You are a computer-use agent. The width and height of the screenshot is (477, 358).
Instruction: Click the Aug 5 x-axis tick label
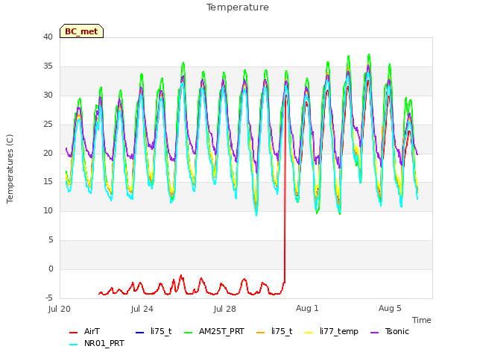390,308
